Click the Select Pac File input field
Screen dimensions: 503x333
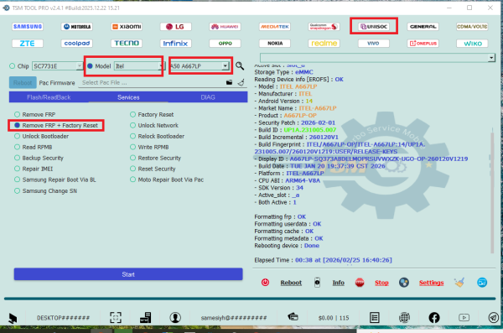(x=152, y=82)
